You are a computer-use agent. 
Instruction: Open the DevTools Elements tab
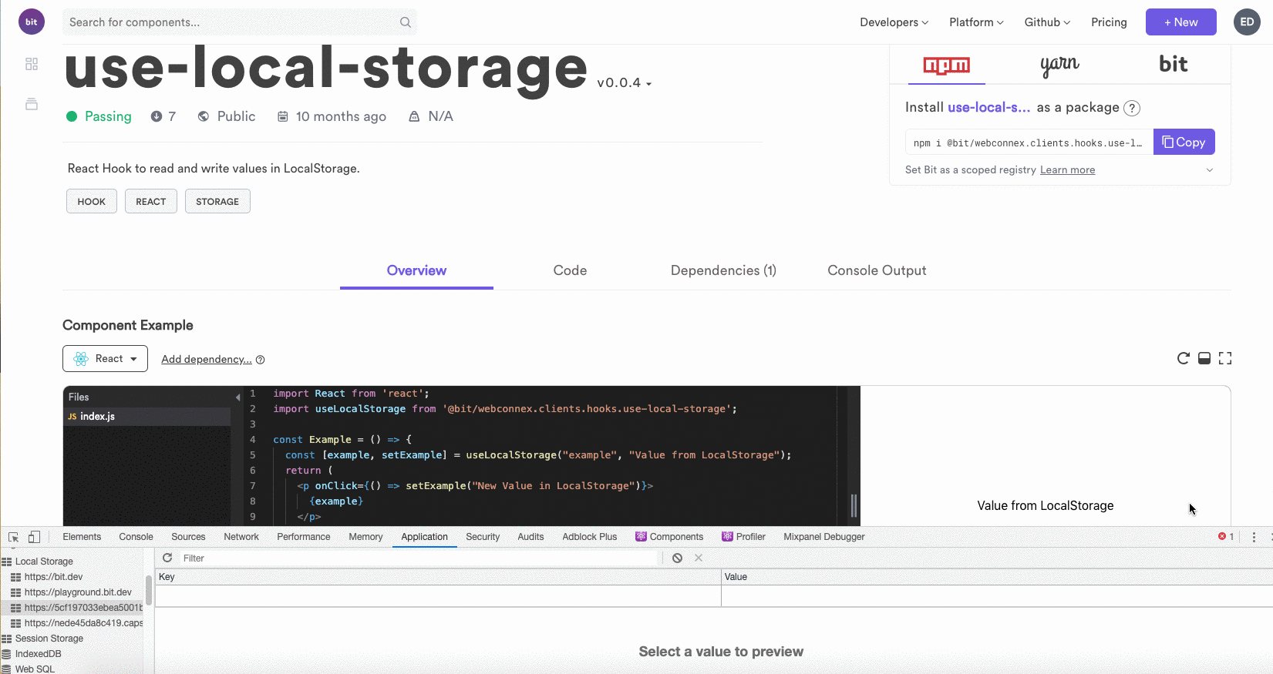click(x=82, y=537)
